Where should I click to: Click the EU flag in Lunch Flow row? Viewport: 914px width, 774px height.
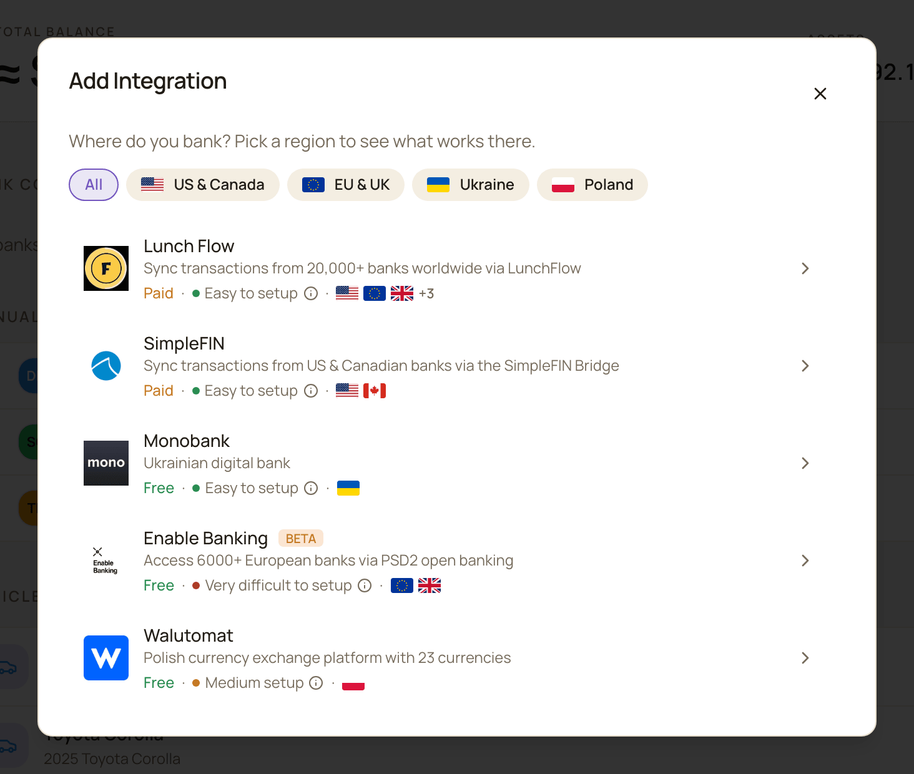375,293
